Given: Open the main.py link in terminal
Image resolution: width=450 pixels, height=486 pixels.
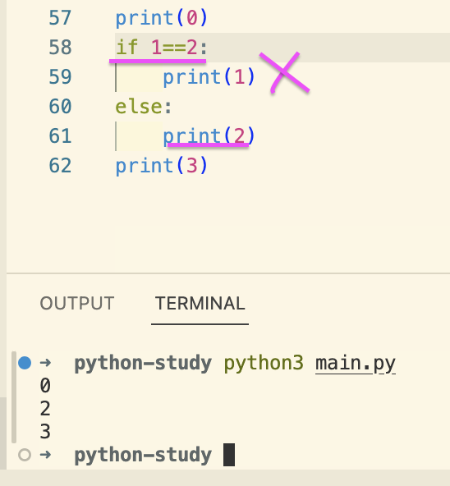Looking at the screenshot, I should pos(356,363).
